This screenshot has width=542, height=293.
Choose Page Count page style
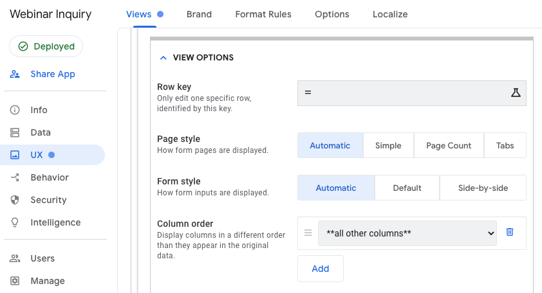point(449,145)
